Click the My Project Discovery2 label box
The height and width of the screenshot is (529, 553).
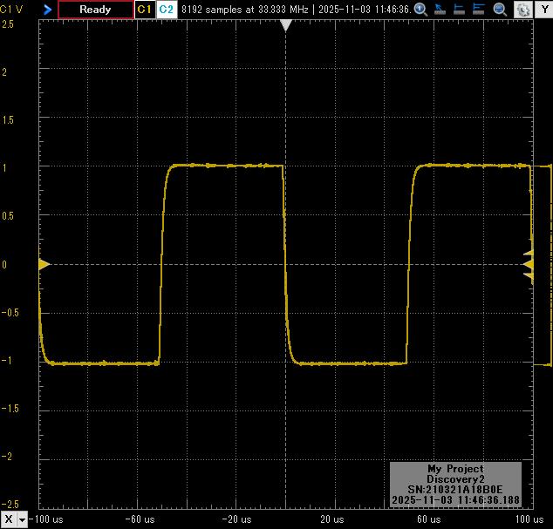pos(454,485)
